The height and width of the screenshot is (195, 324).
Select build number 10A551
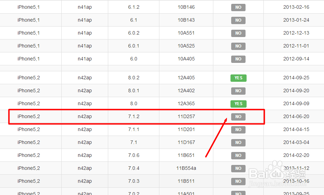[x=186, y=33]
